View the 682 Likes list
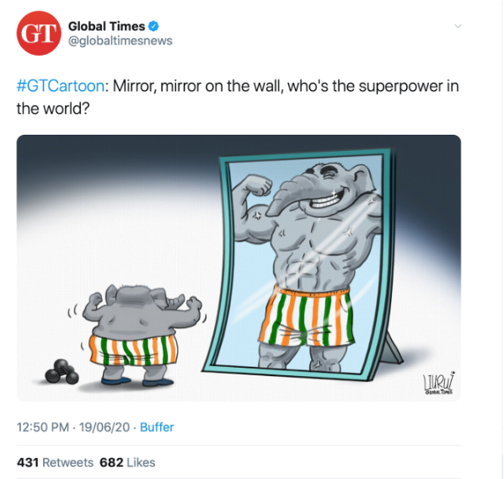This screenshot has width=504, height=479. tap(127, 463)
